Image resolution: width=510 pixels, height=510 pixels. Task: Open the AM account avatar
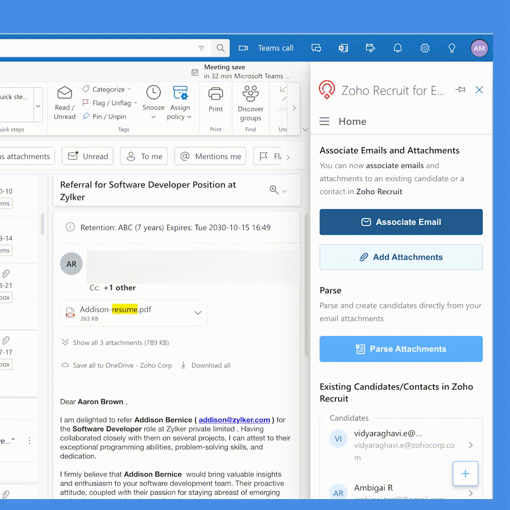479,48
